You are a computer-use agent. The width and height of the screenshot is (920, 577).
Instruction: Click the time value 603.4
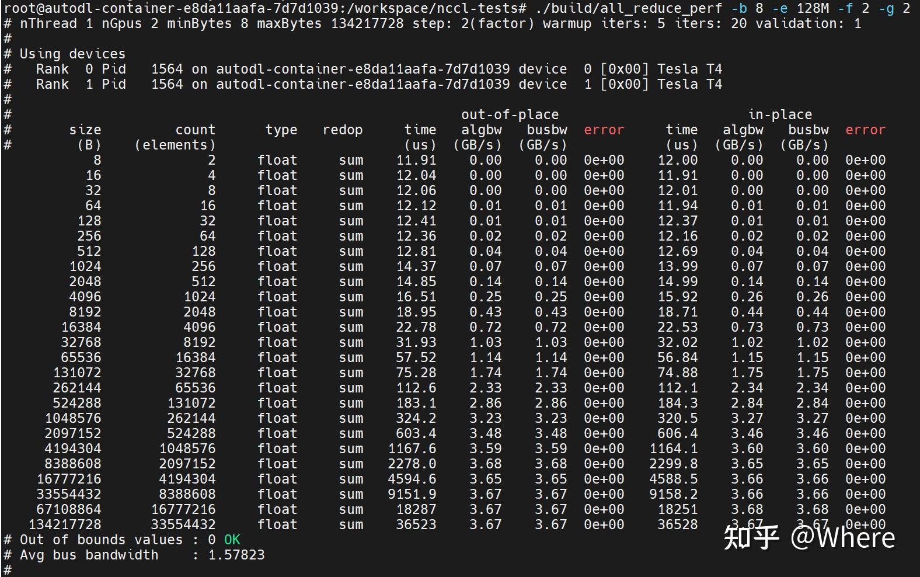point(416,433)
